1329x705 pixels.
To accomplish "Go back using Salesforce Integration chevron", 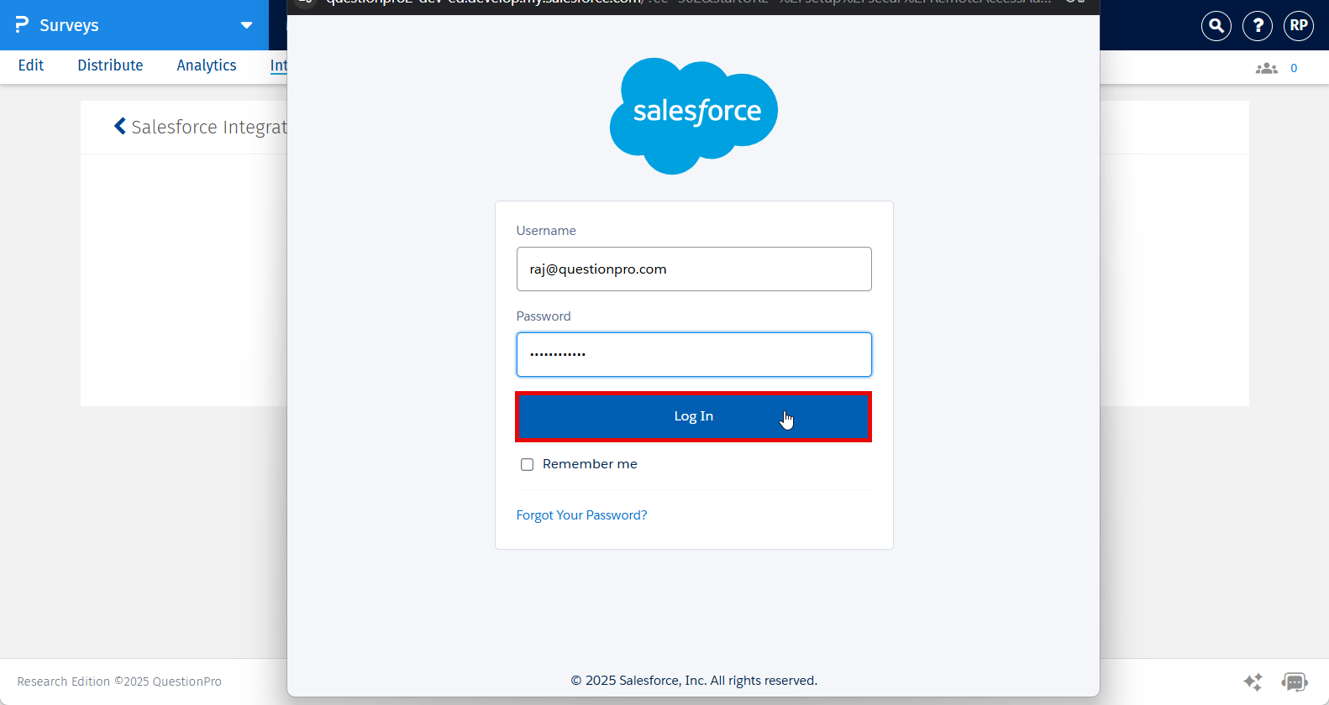I will click(120, 126).
